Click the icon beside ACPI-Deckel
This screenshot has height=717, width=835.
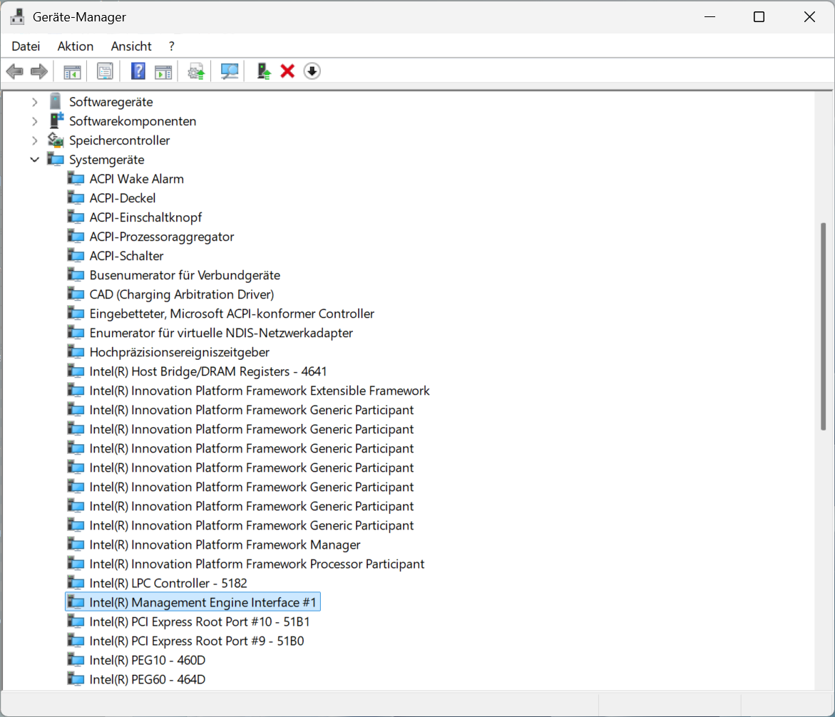click(x=76, y=197)
